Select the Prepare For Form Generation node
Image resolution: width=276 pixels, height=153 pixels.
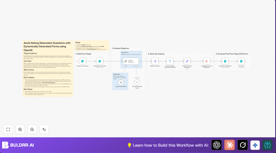[x=187, y=61]
